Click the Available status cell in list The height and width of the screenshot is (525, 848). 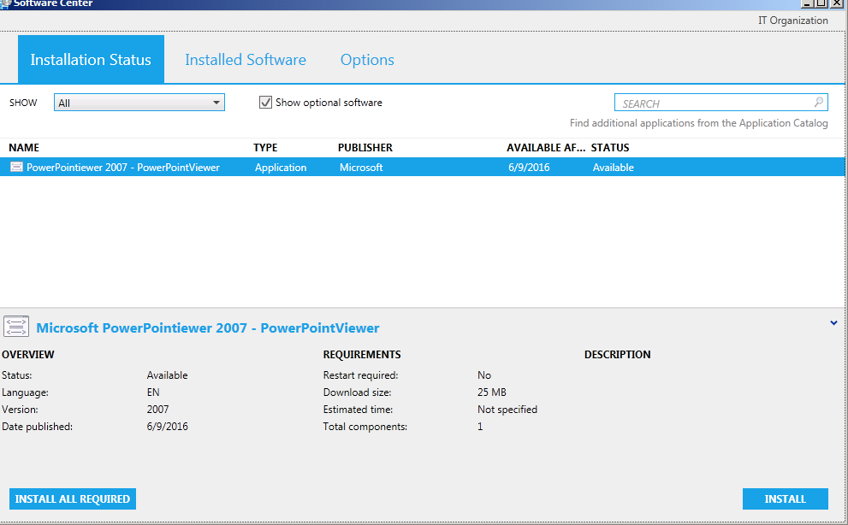(614, 168)
